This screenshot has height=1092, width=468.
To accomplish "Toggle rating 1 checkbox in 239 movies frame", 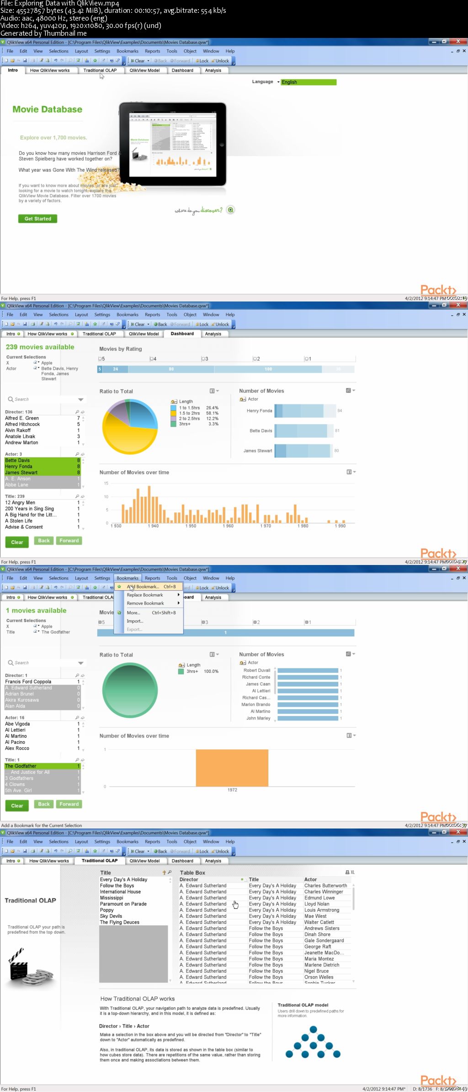I will [307, 359].
